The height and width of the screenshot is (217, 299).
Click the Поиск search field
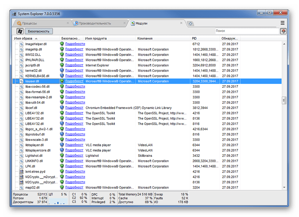tap(247, 31)
